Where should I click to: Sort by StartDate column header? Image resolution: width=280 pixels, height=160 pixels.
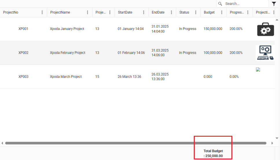point(125,12)
